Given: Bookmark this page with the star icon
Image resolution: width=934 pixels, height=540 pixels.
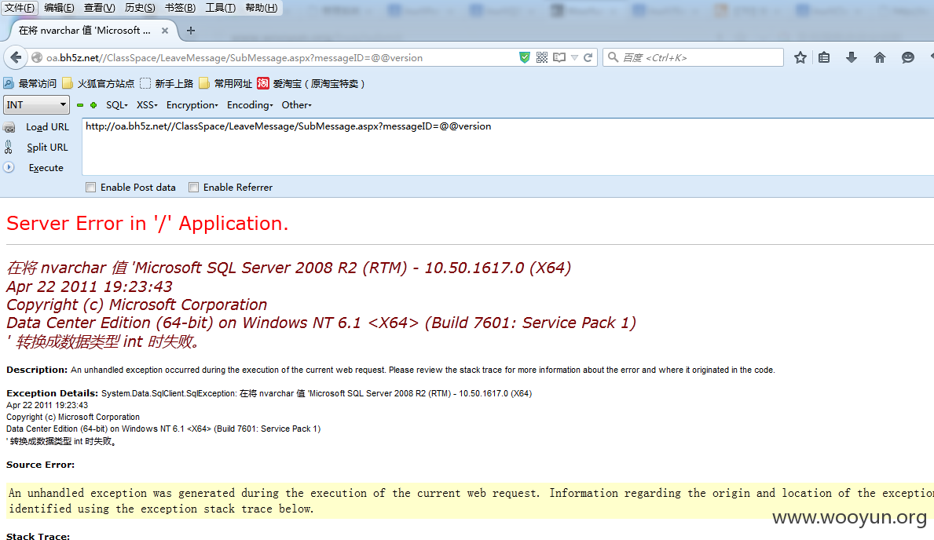Looking at the screenshot, I should [800, 57].
